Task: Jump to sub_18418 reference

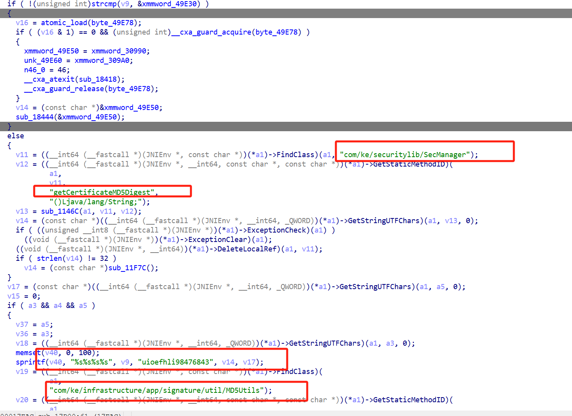Action: 98,79
